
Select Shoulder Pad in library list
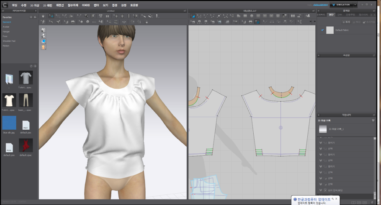[x=9, y=41]
